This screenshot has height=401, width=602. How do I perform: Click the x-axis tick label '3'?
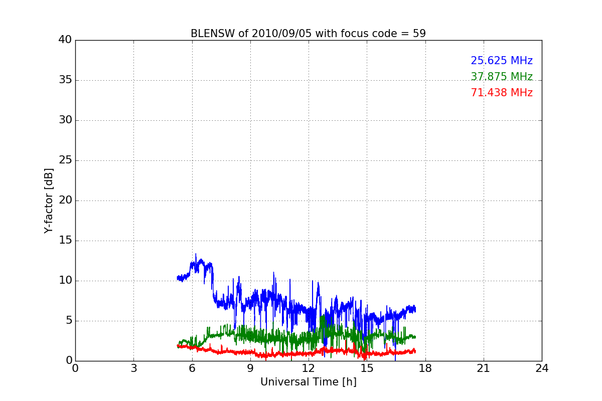133,368
